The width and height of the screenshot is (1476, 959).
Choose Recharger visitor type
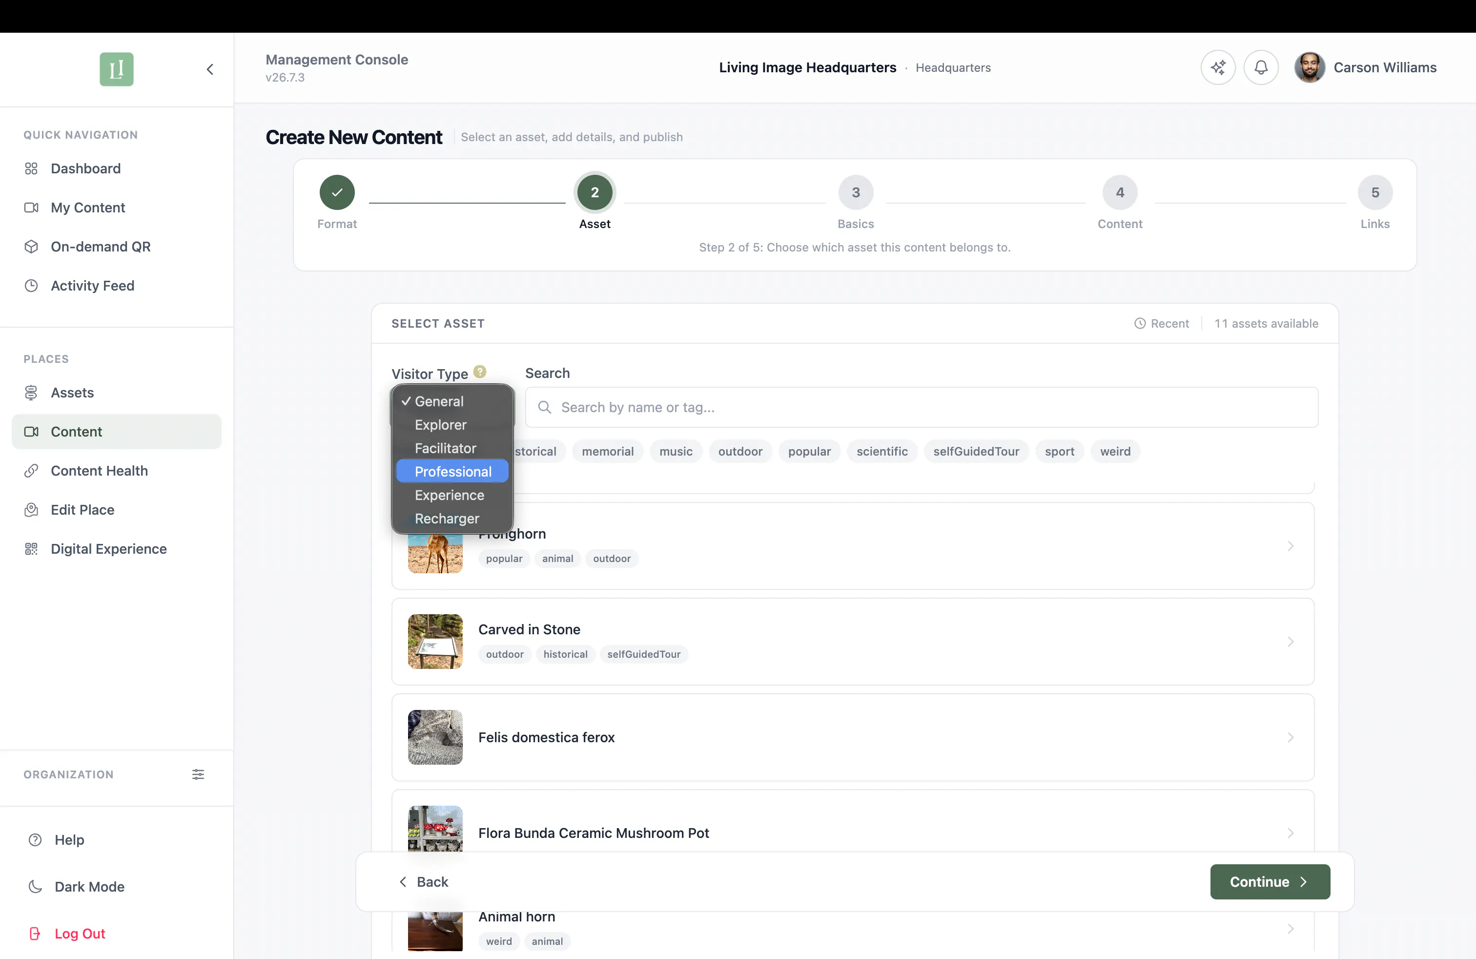(x=452, y=519)
